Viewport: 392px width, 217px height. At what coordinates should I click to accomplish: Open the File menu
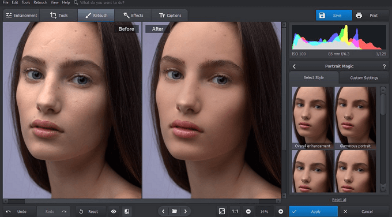pyautogui.click(x=5, y=2)
